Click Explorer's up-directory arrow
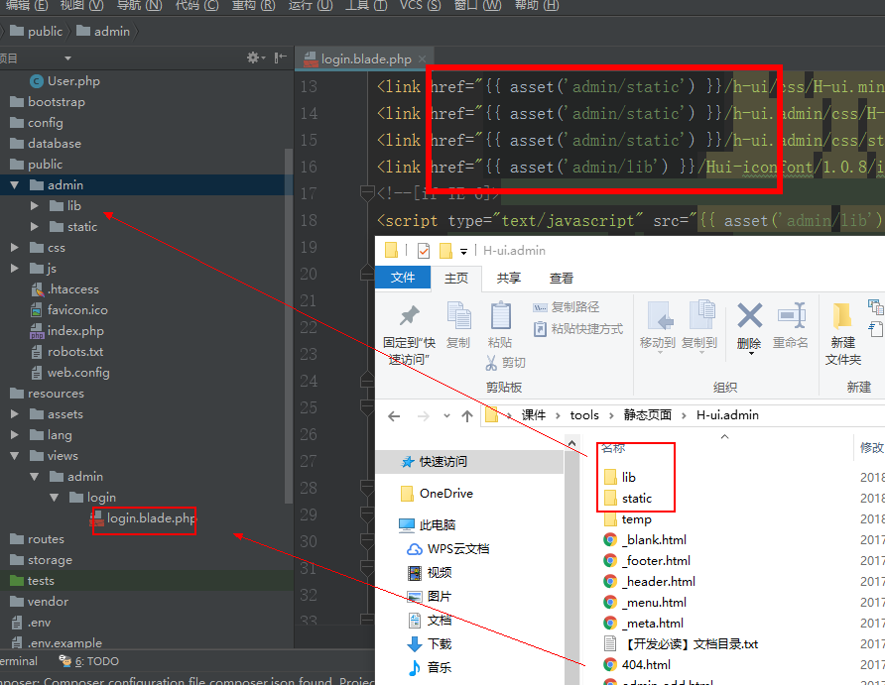The width and height of the screenshot is (885, 685). point(467,415)
